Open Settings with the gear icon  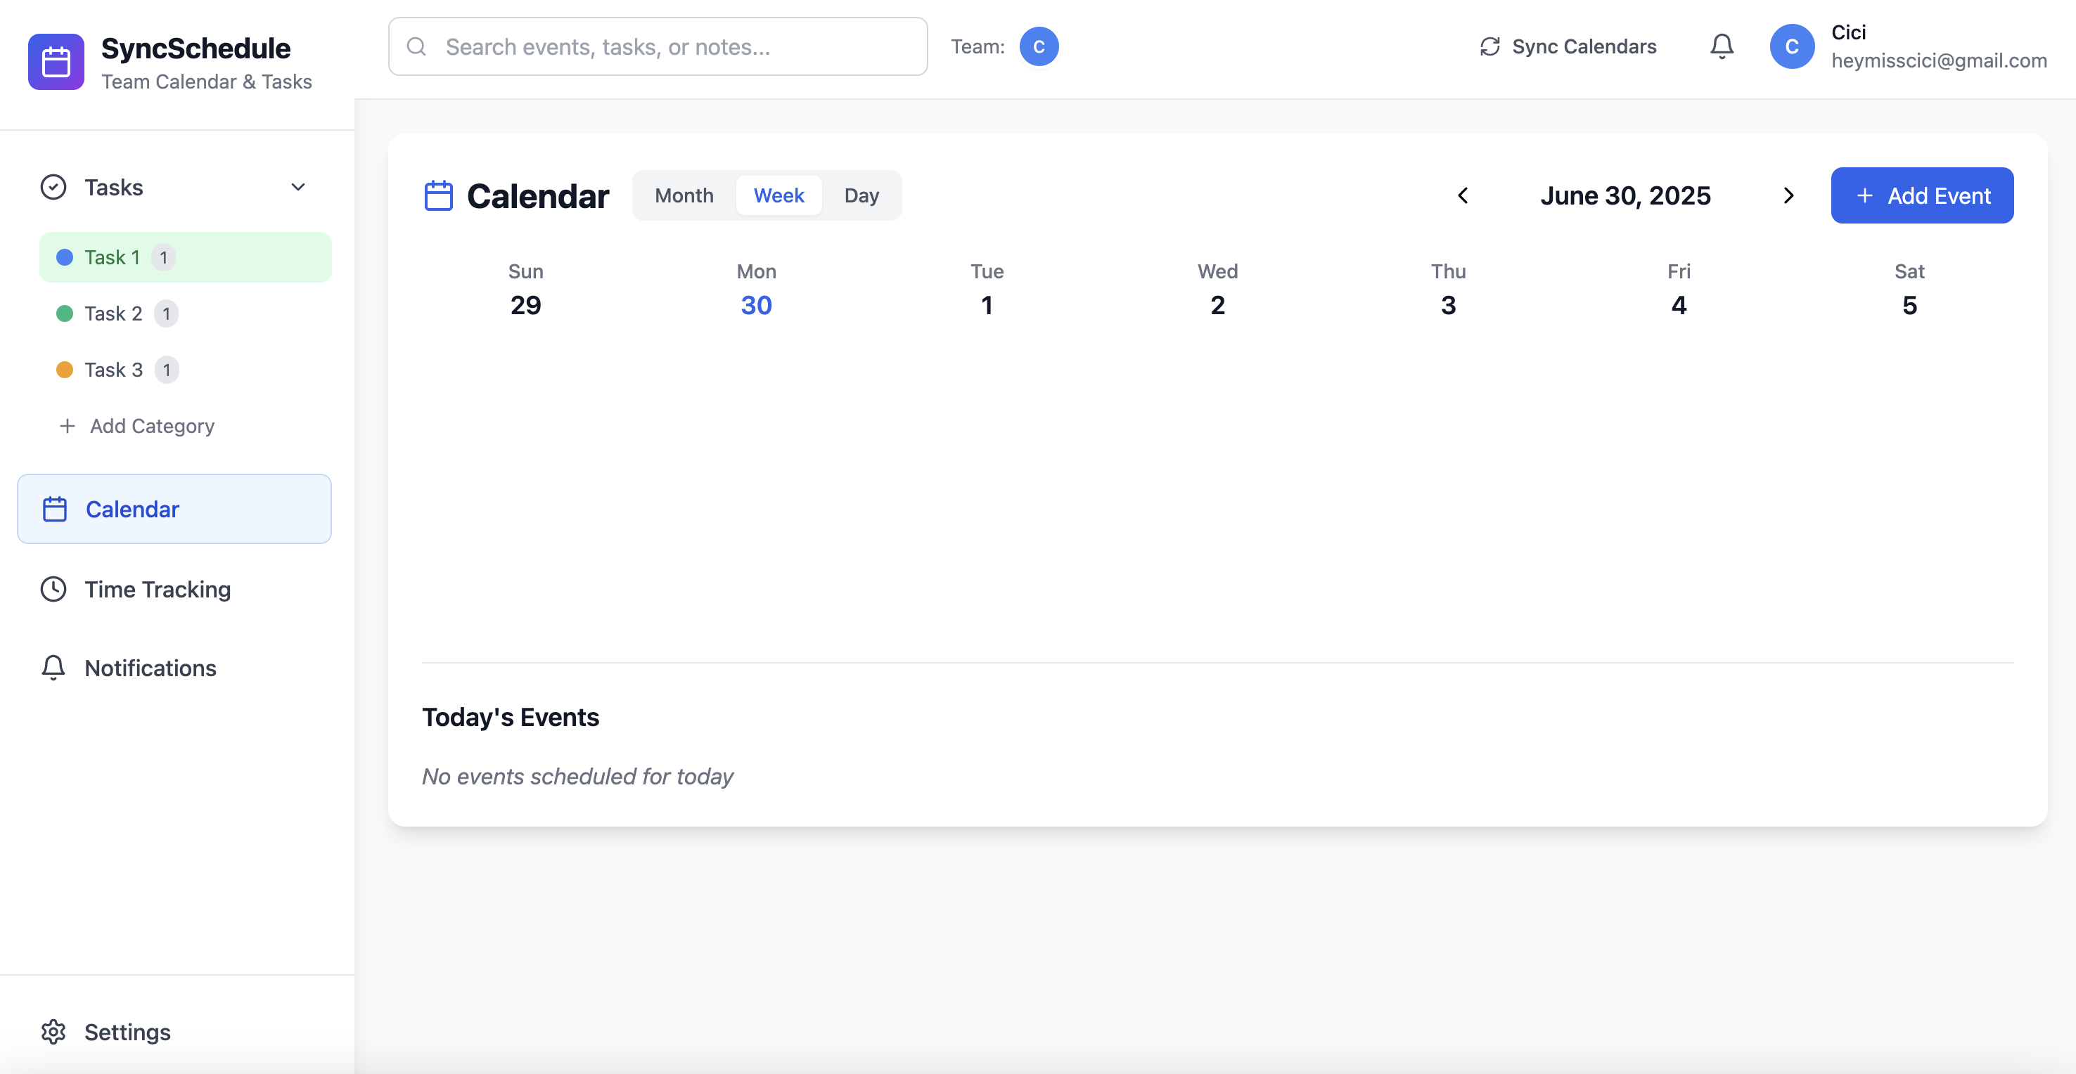point(53,1031)
